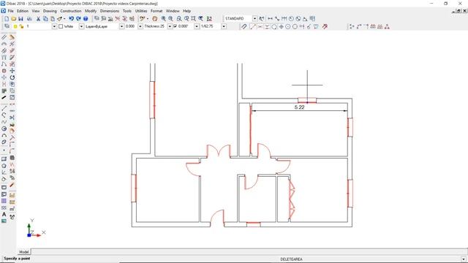Expand the scale 1/62.75 dropdown
The width and height of the screenshot is (468, 263).
coord(224,26)
